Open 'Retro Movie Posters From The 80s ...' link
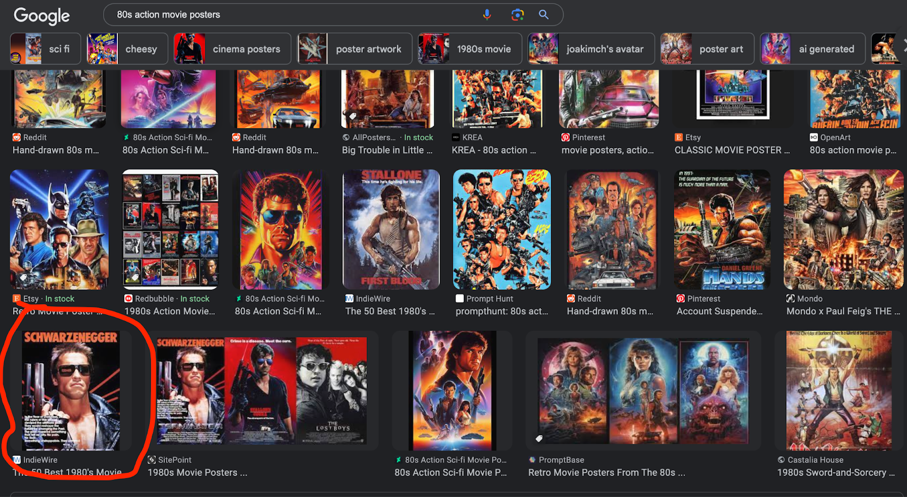 click(607, 473)
